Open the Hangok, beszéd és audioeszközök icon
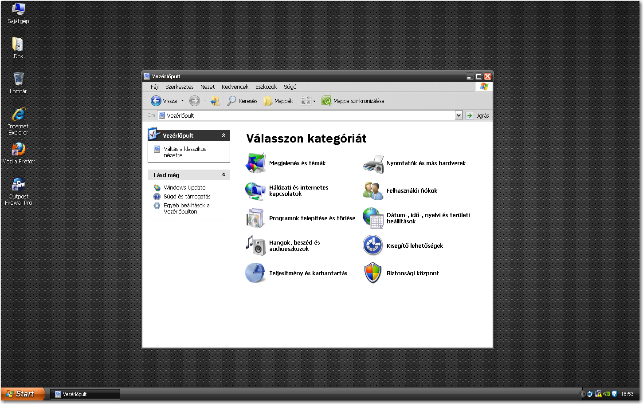This screenshot has height=404, width=643. [255, 246]
